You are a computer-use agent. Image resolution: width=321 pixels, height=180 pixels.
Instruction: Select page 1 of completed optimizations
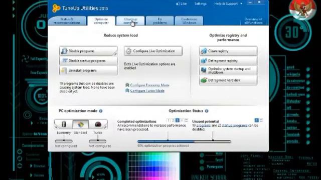(x=169, y=120)
